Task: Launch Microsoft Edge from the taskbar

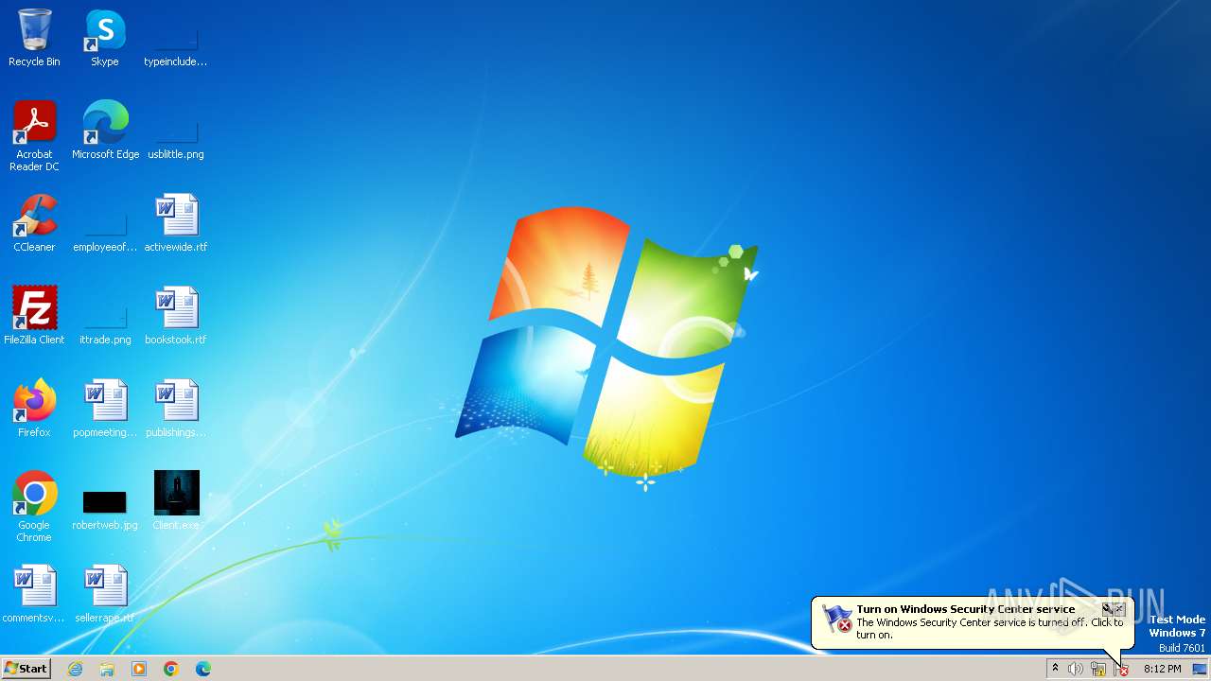Action: (203, 669)
